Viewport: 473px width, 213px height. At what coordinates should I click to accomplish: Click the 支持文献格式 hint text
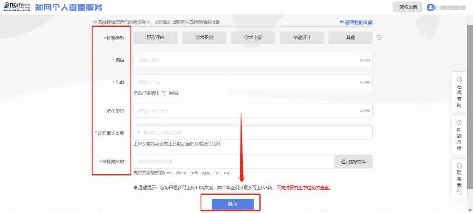coord(182,173)
